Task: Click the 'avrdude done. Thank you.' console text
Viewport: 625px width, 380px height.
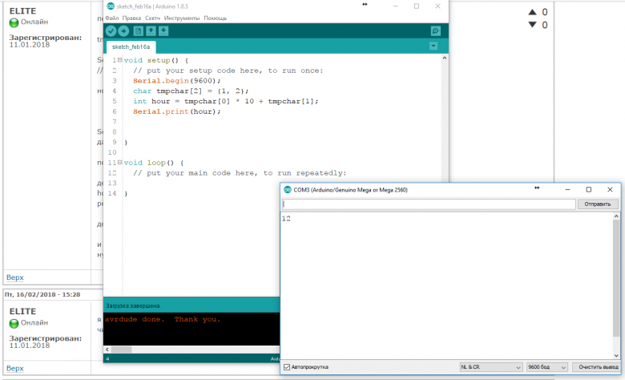Action: (163, 319)
